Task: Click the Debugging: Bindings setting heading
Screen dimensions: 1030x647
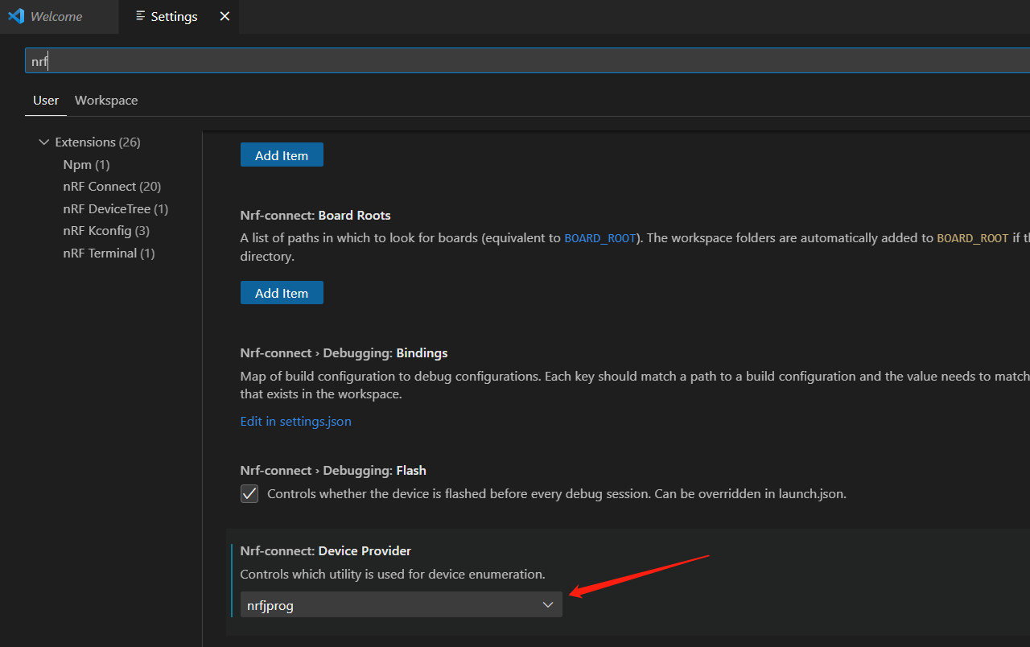Action: (x=344, y=353)
